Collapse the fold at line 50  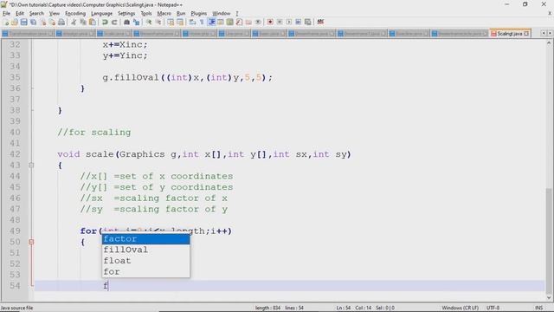coord(31,242)
